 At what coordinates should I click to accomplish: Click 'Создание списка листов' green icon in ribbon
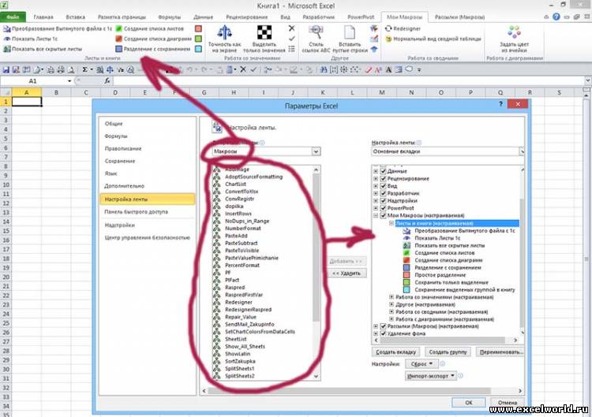[x=118, y=28]
